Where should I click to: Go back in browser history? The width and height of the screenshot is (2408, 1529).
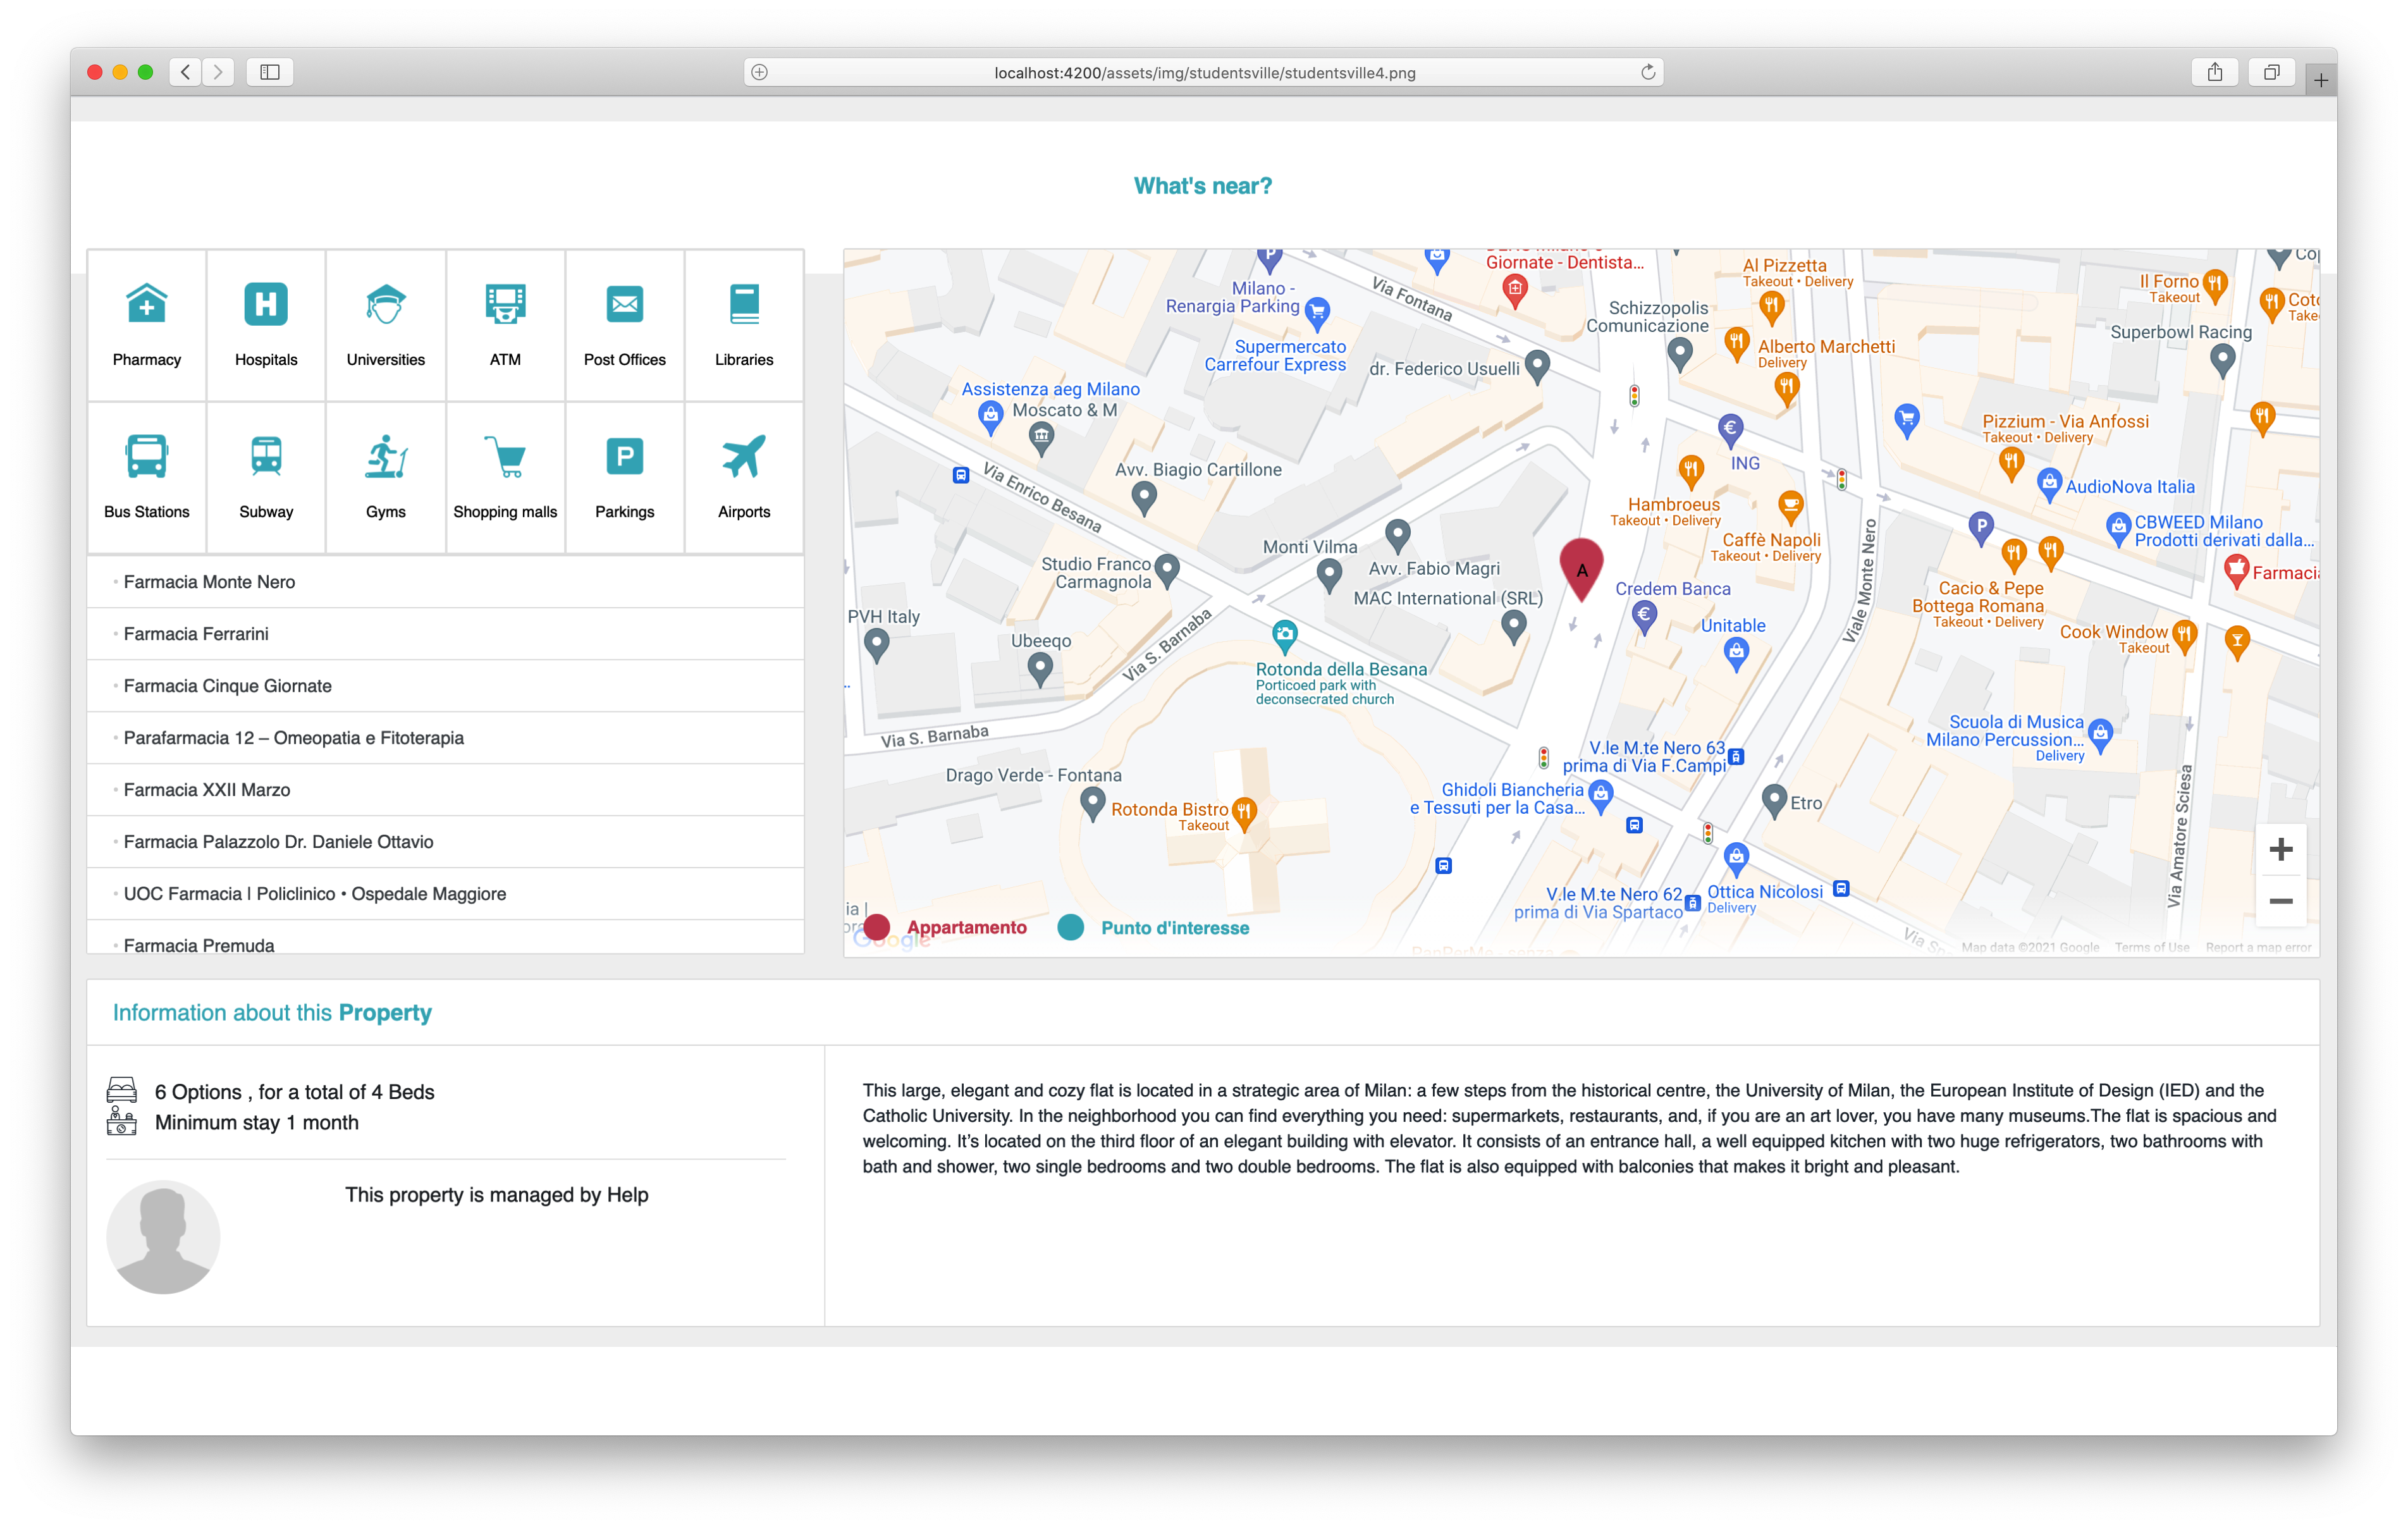coord(185,72)
